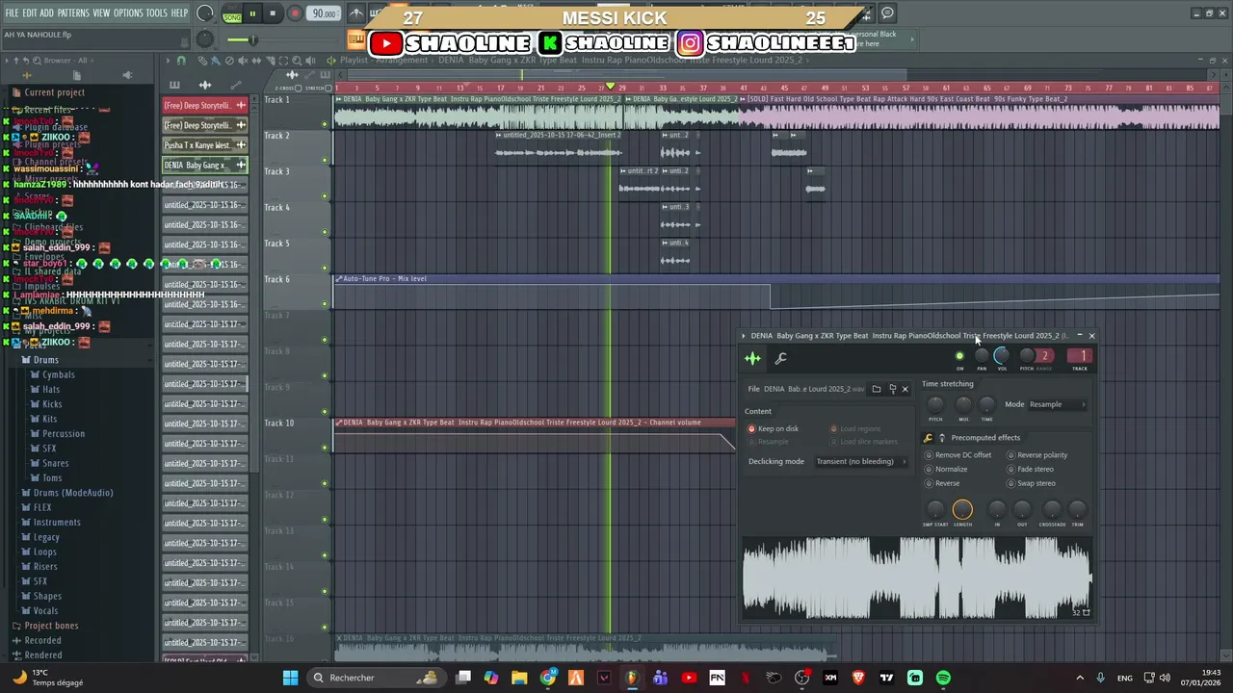Click the metronome icon in the toolbar
Image resolution: width=1233 pixels, height=693 pixels.
(356, 13)
